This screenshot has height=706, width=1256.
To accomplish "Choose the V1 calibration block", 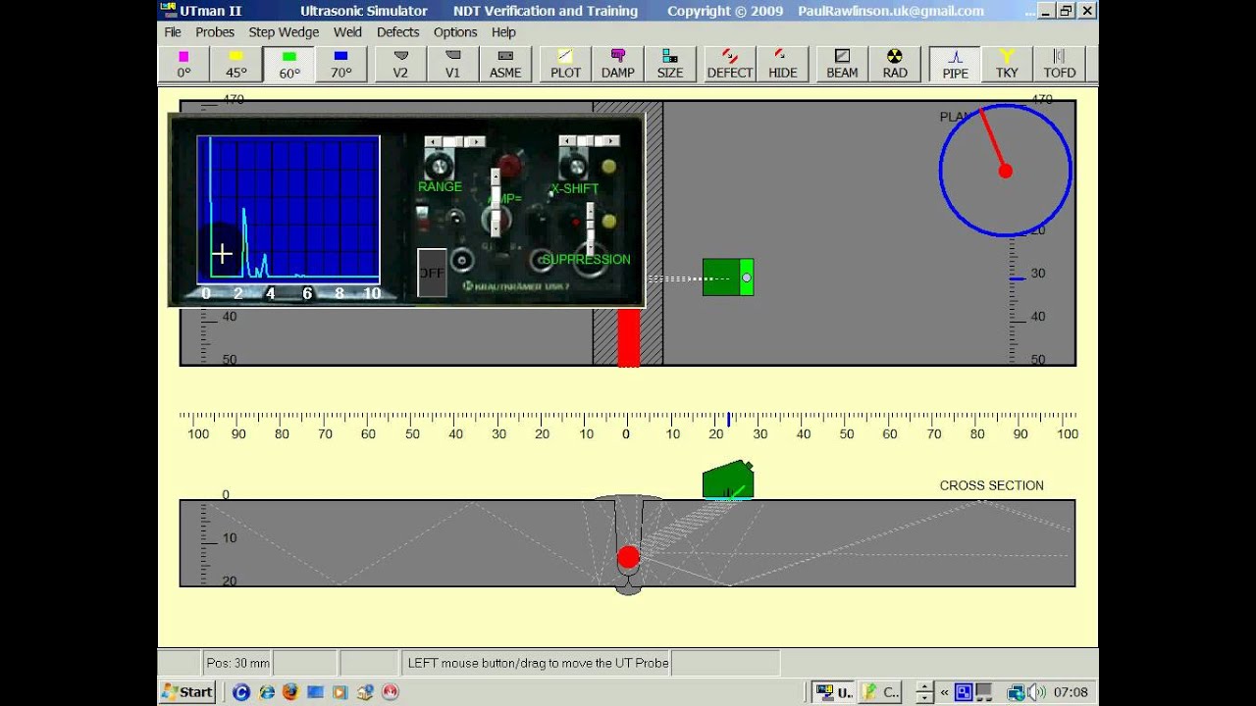I will 452,64.
